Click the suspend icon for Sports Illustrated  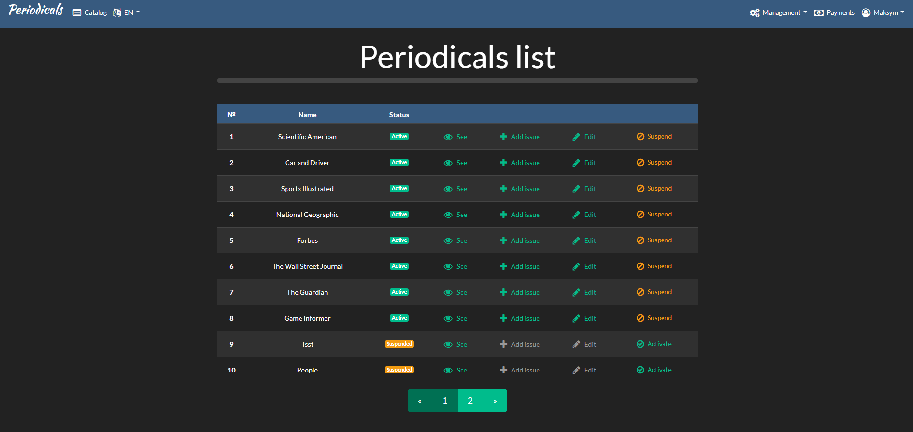coord(640,189)
